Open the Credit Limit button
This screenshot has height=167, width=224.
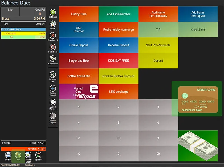point(198,30)
